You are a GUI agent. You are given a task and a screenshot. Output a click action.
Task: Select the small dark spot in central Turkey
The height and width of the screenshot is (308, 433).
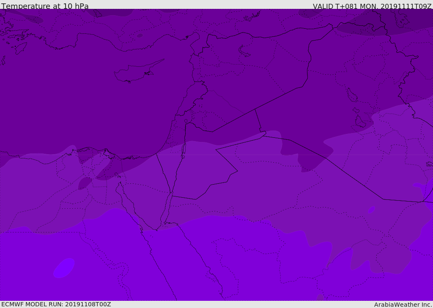coord(140,35)
